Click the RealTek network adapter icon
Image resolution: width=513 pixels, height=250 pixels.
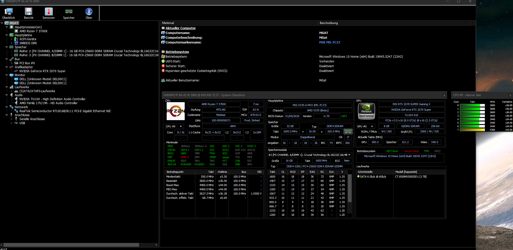17,111
